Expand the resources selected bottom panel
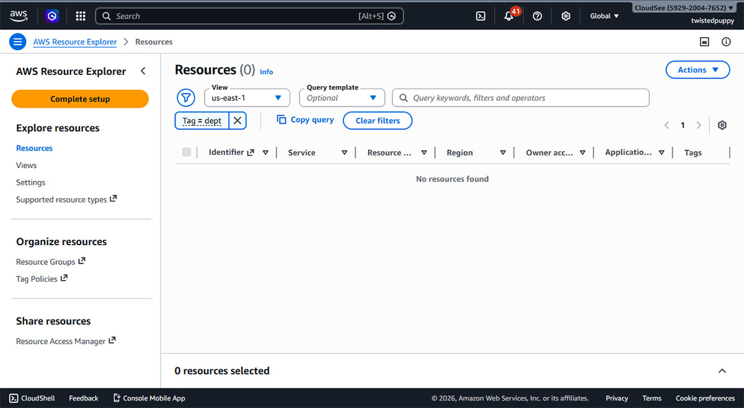The height and width of the screenshot is (408, 744). coord(722,371)
